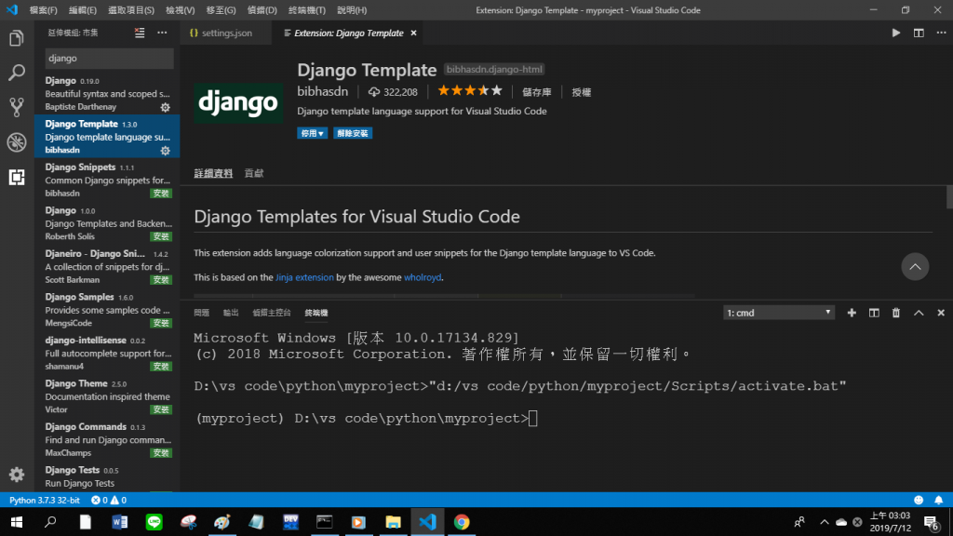Kill the terminal with trash icon
The height and width of the screenshot is (536, 953).
point(896,313)
